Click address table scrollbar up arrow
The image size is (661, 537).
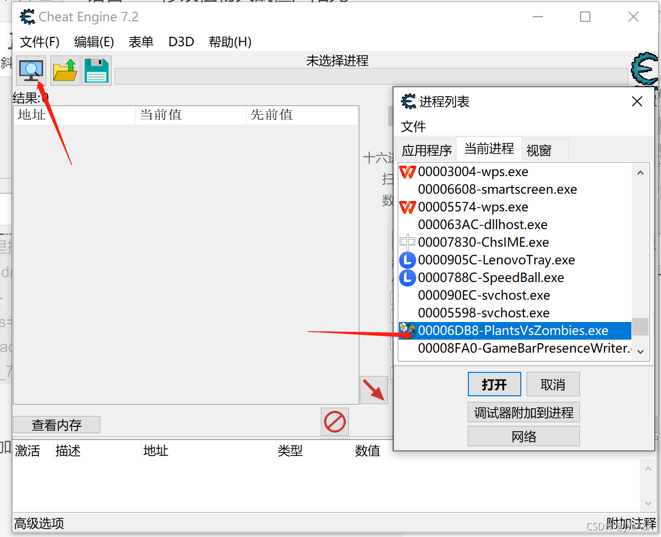(648, 469)
